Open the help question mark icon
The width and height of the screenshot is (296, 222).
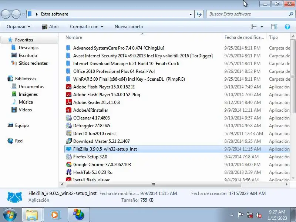tap(287, 27)
